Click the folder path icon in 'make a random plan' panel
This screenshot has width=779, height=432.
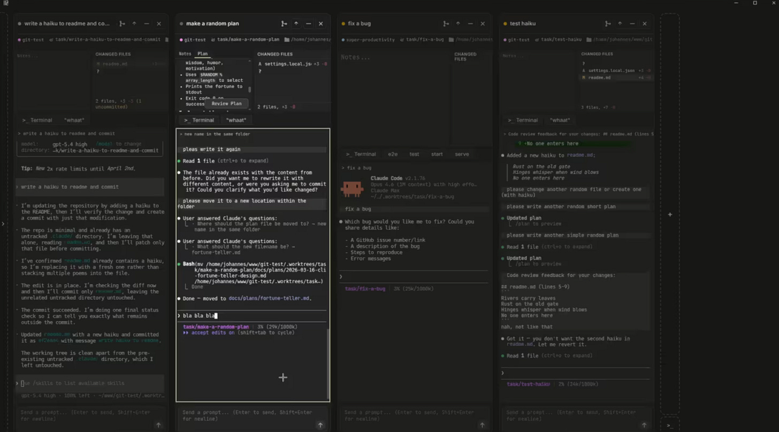click(x=287, y=40)
